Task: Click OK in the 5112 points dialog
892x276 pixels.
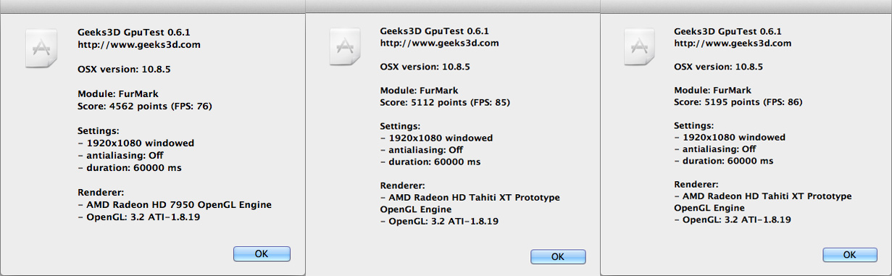Action: pos(558,256)
